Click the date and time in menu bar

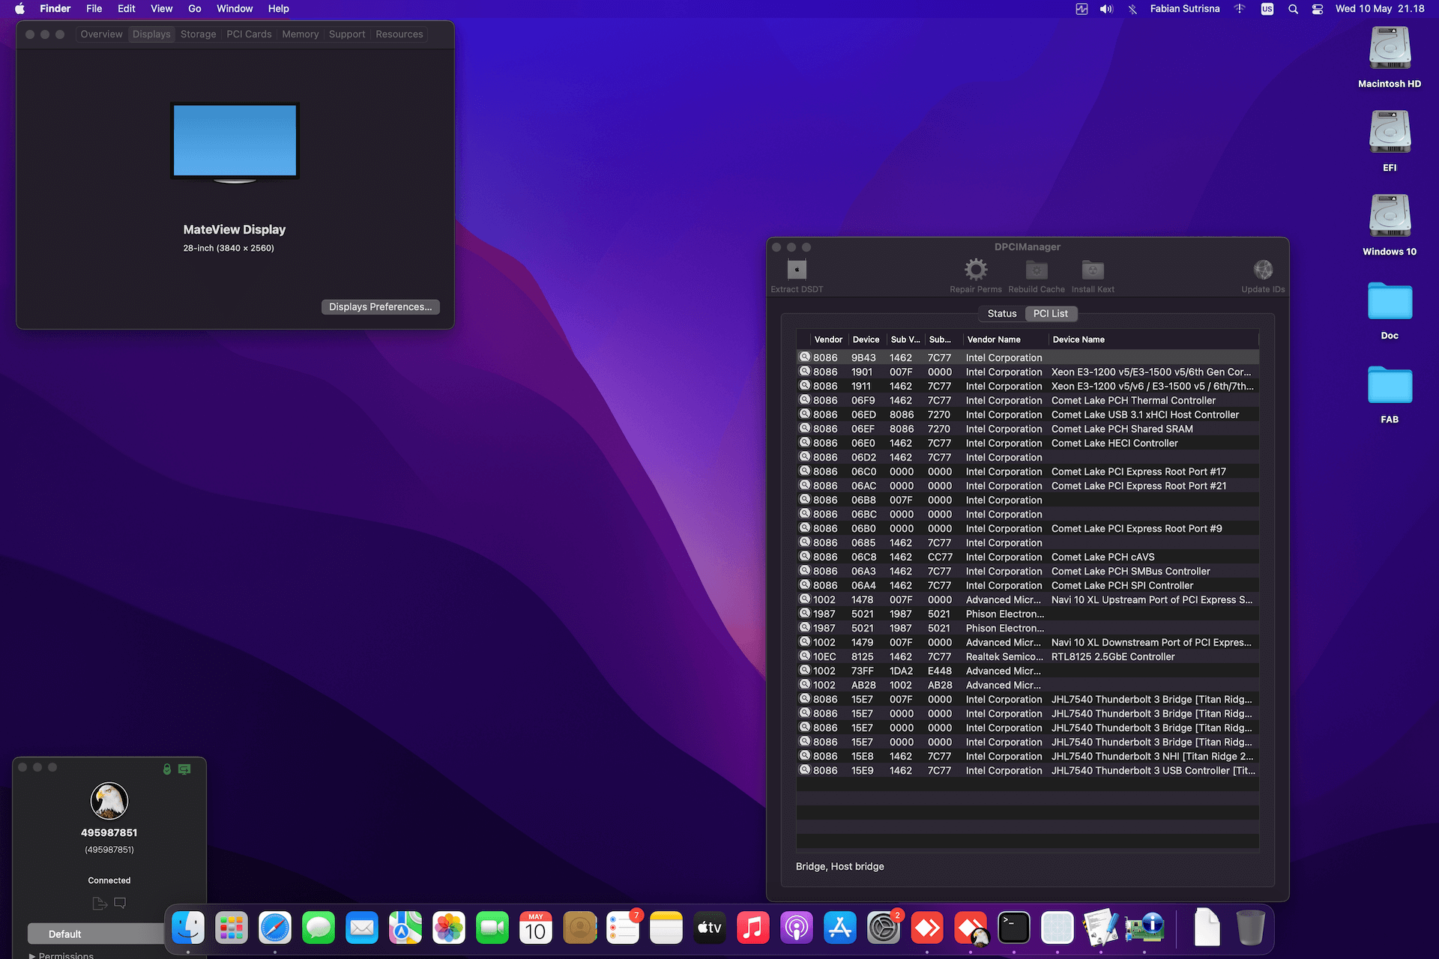pyautogui.click(x=1380, y=9)
